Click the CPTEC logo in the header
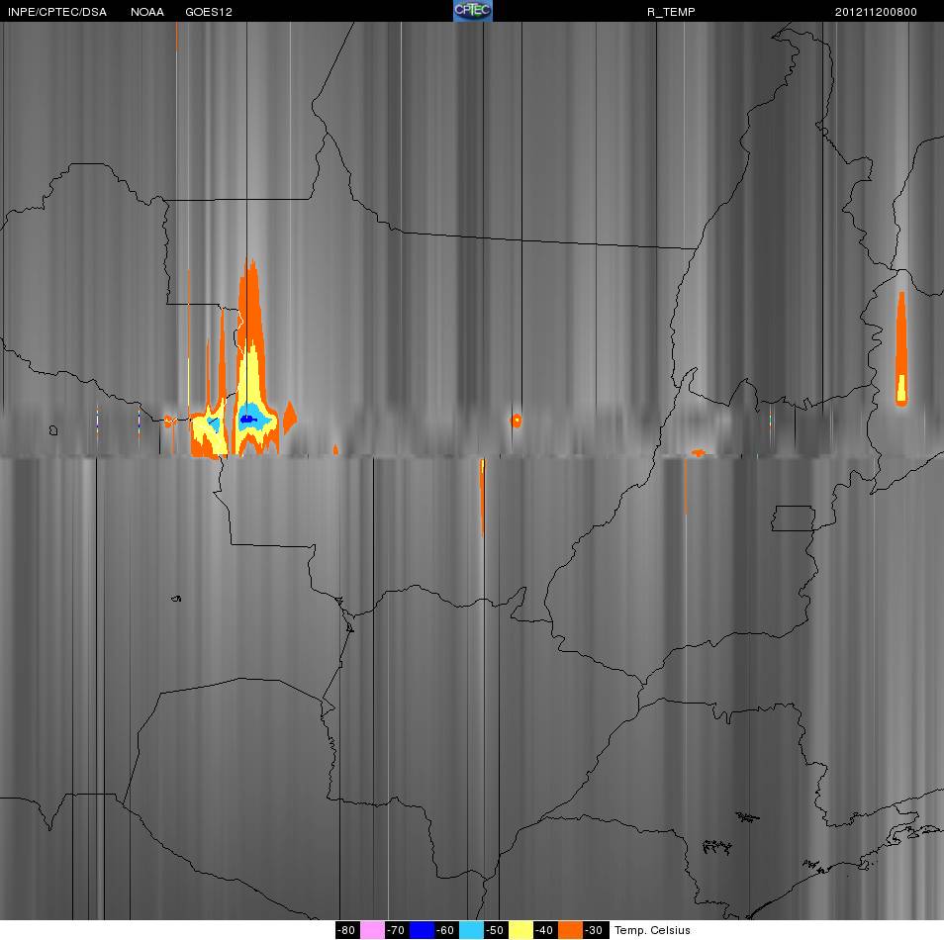Screen dimensions: 944x940 pyautogui.click(x=473, y=11)
